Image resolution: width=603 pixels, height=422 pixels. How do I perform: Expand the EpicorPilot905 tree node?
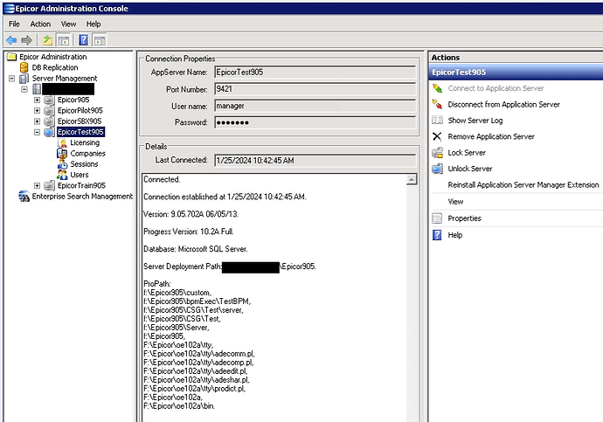[37, 111]
